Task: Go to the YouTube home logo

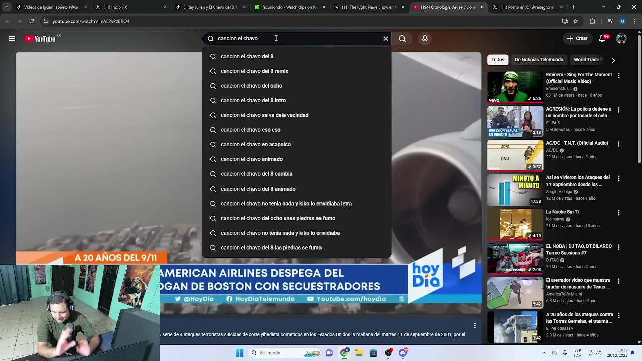Action: tap(40, 39)
